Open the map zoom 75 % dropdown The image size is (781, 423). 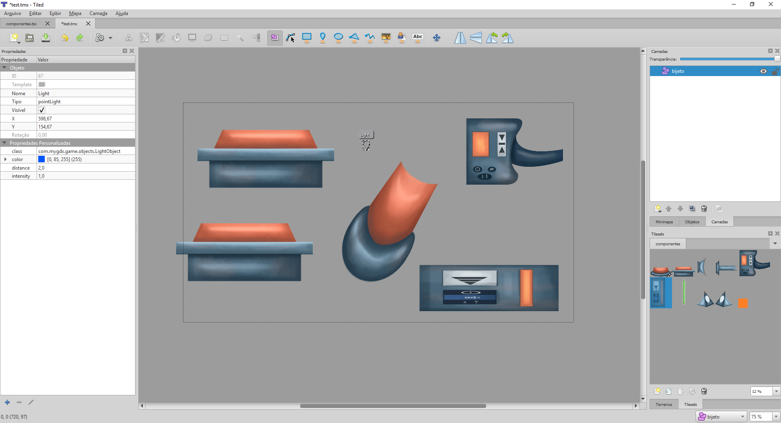[x=776, y=417]
